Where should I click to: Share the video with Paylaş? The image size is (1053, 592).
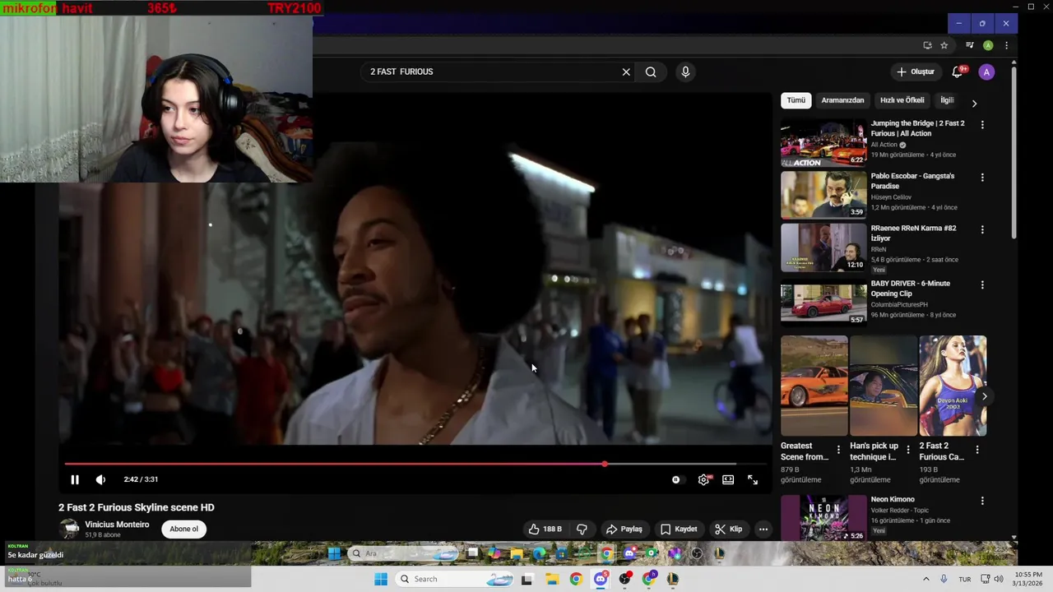tap(624, 529)
